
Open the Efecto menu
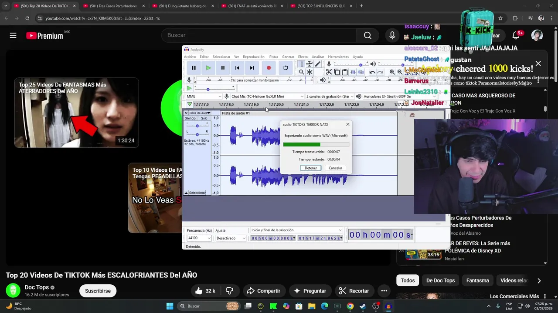pyautogui.click(x=303, y=57)
